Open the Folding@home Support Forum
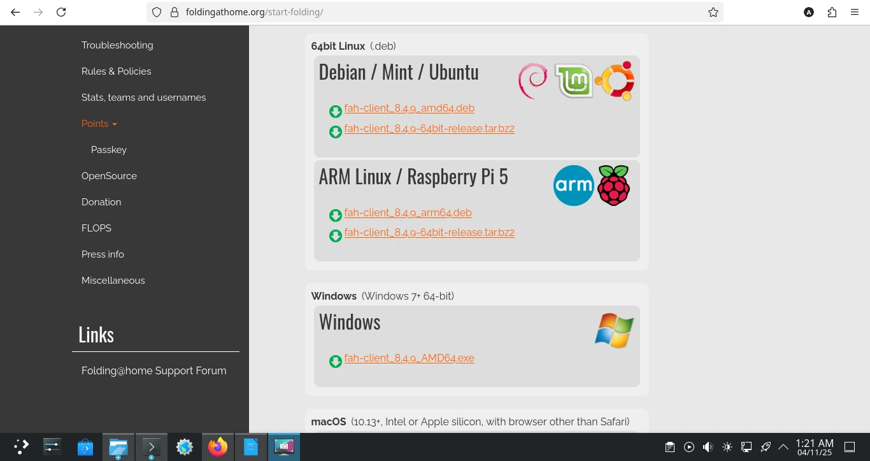The width and height of the screenshot is (870, 461). [153, 370]
